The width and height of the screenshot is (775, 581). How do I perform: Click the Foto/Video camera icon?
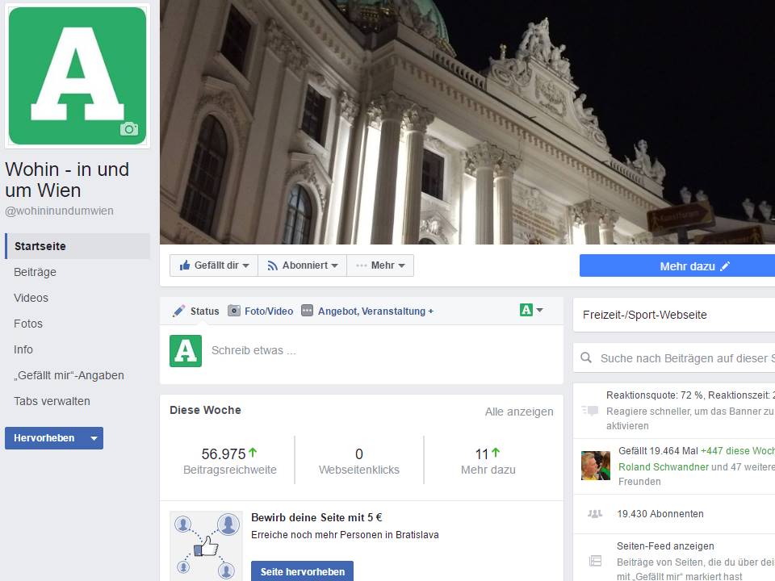tap(234, 311)
